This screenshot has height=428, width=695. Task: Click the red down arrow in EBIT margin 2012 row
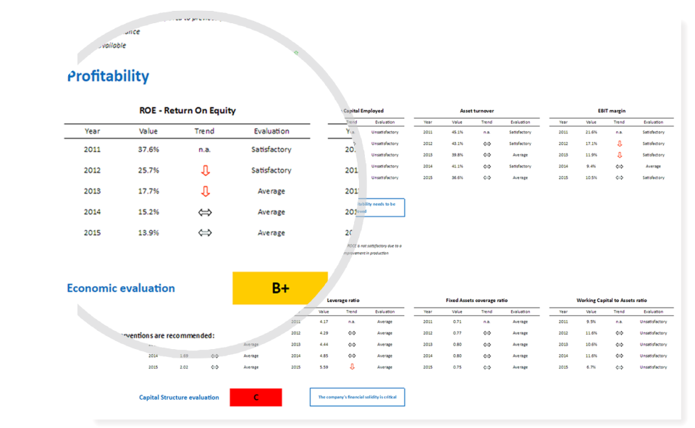click(620, 143)
